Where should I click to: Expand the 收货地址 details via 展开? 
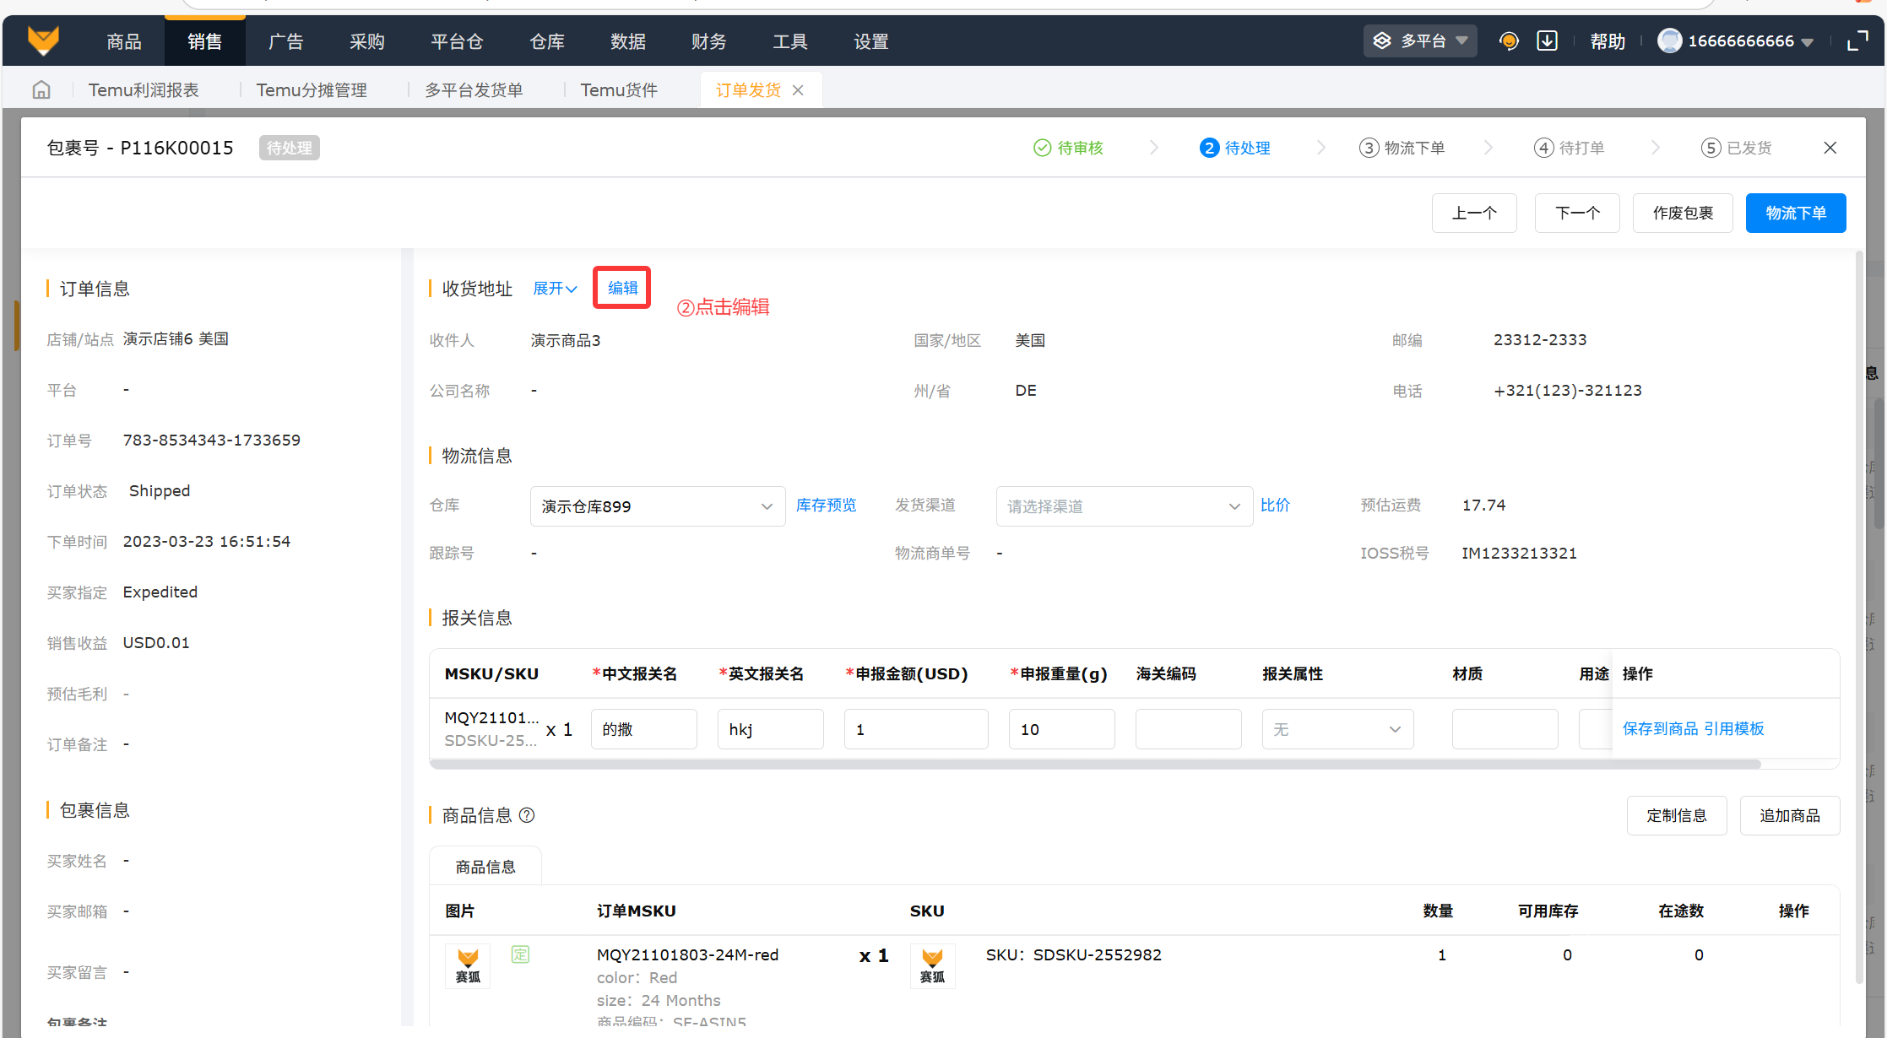pyautogui.click(x=555, y=289)
